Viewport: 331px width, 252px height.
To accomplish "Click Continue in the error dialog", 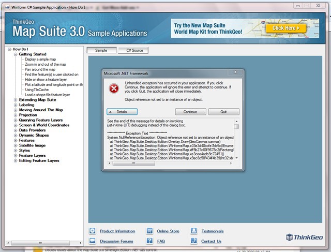I will [x=190, y=112].
